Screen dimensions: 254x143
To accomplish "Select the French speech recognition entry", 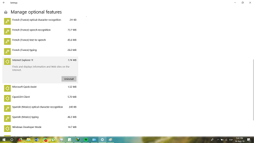I will point(40,31).
